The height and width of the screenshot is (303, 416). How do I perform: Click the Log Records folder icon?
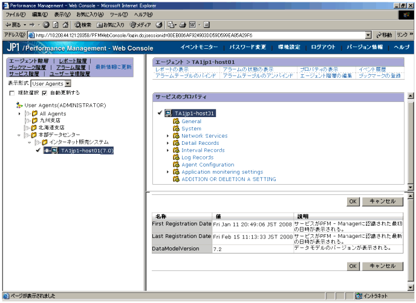pyautogui.click(x=176, y=158)
